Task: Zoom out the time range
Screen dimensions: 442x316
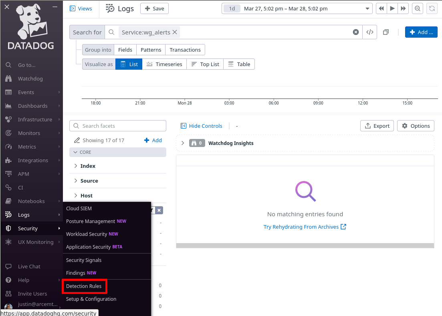Action: click(418, 9)
